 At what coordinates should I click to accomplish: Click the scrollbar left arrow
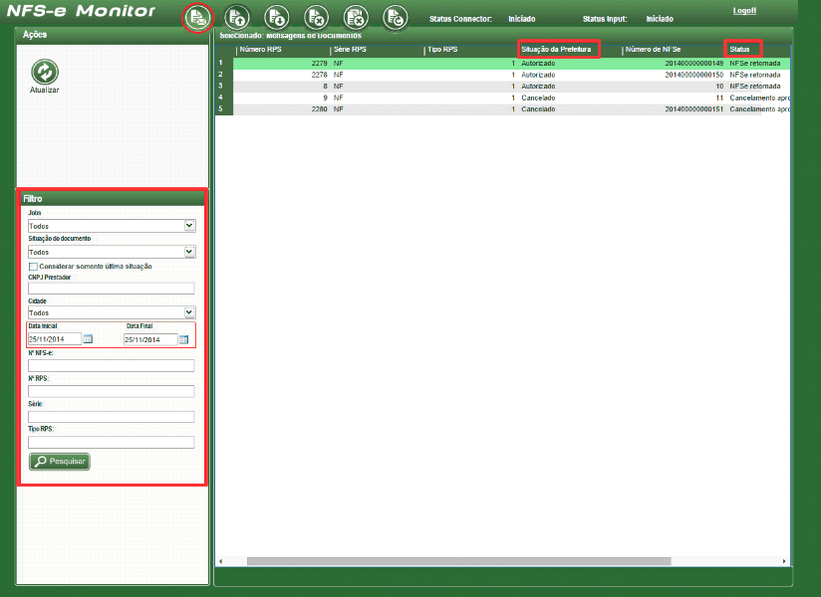(220, 561)
